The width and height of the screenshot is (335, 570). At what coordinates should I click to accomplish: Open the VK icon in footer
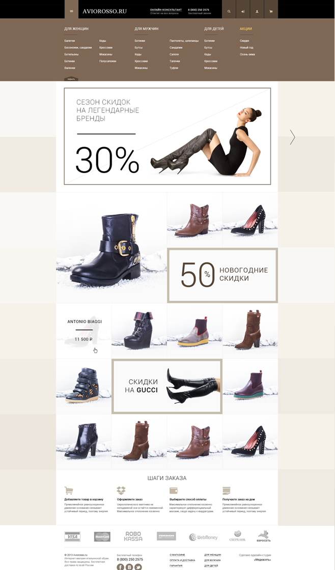click(x=129, y=567)
